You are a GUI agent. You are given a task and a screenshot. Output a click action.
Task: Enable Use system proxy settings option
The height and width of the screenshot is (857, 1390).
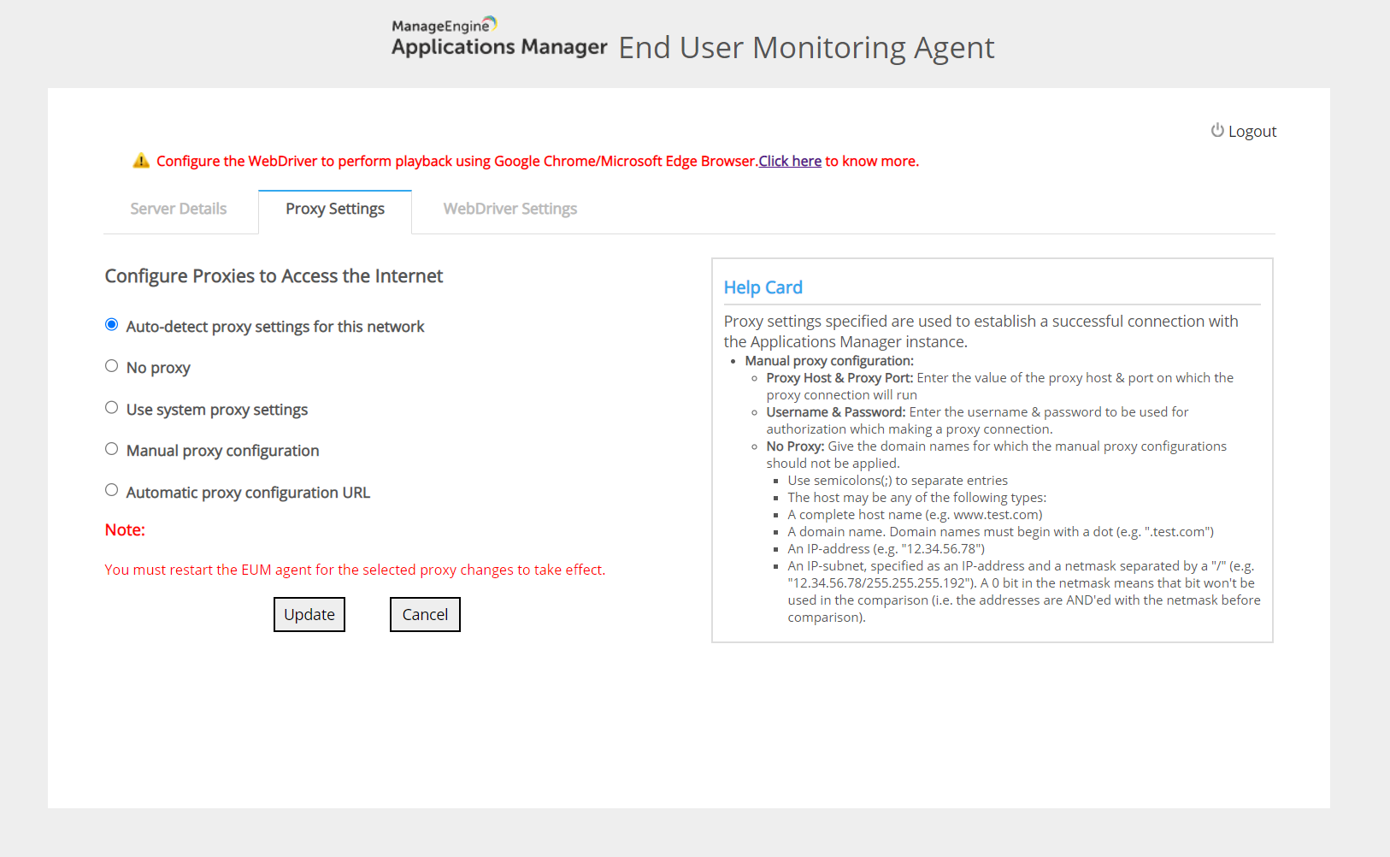pyautogui.click(x=112, y=408)
